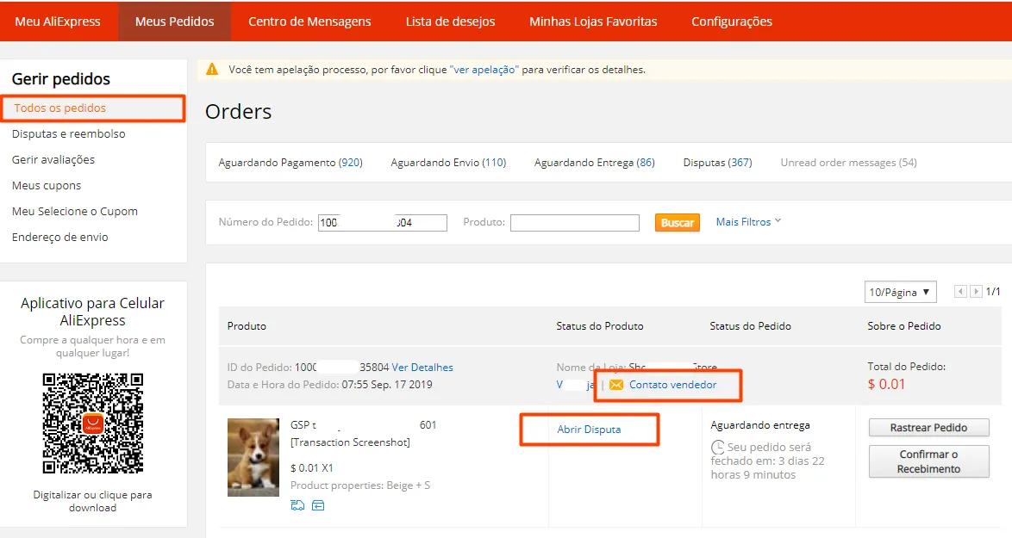This screenshot has width=1012, height=538.
Task: Open Endereço de envio in sidebar
Action: point(60,237)
